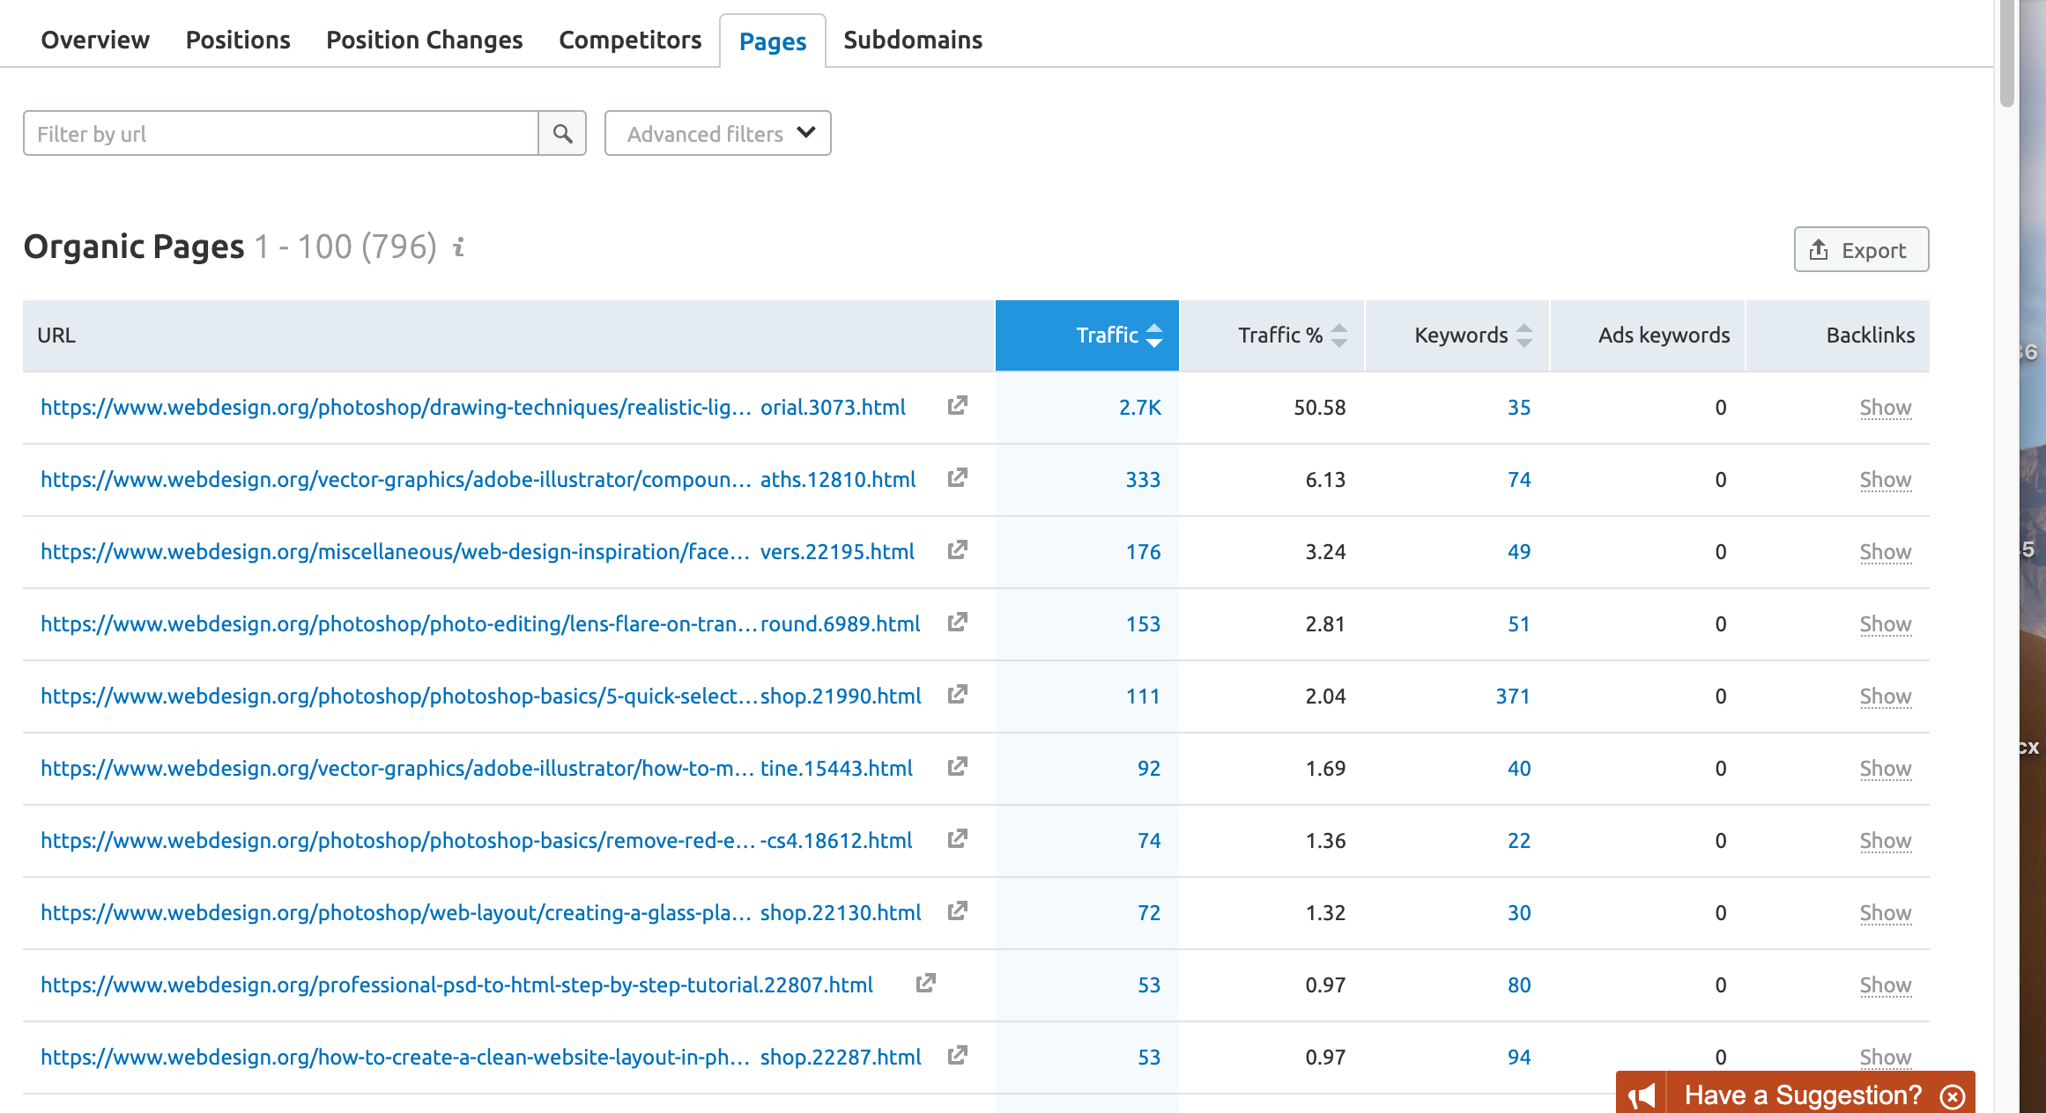The width and height of the screenshot is (2046, 1113).
Task: Open external link icon for tine.15443.html row
Action: pyautogui.click(x=957, y=767)
